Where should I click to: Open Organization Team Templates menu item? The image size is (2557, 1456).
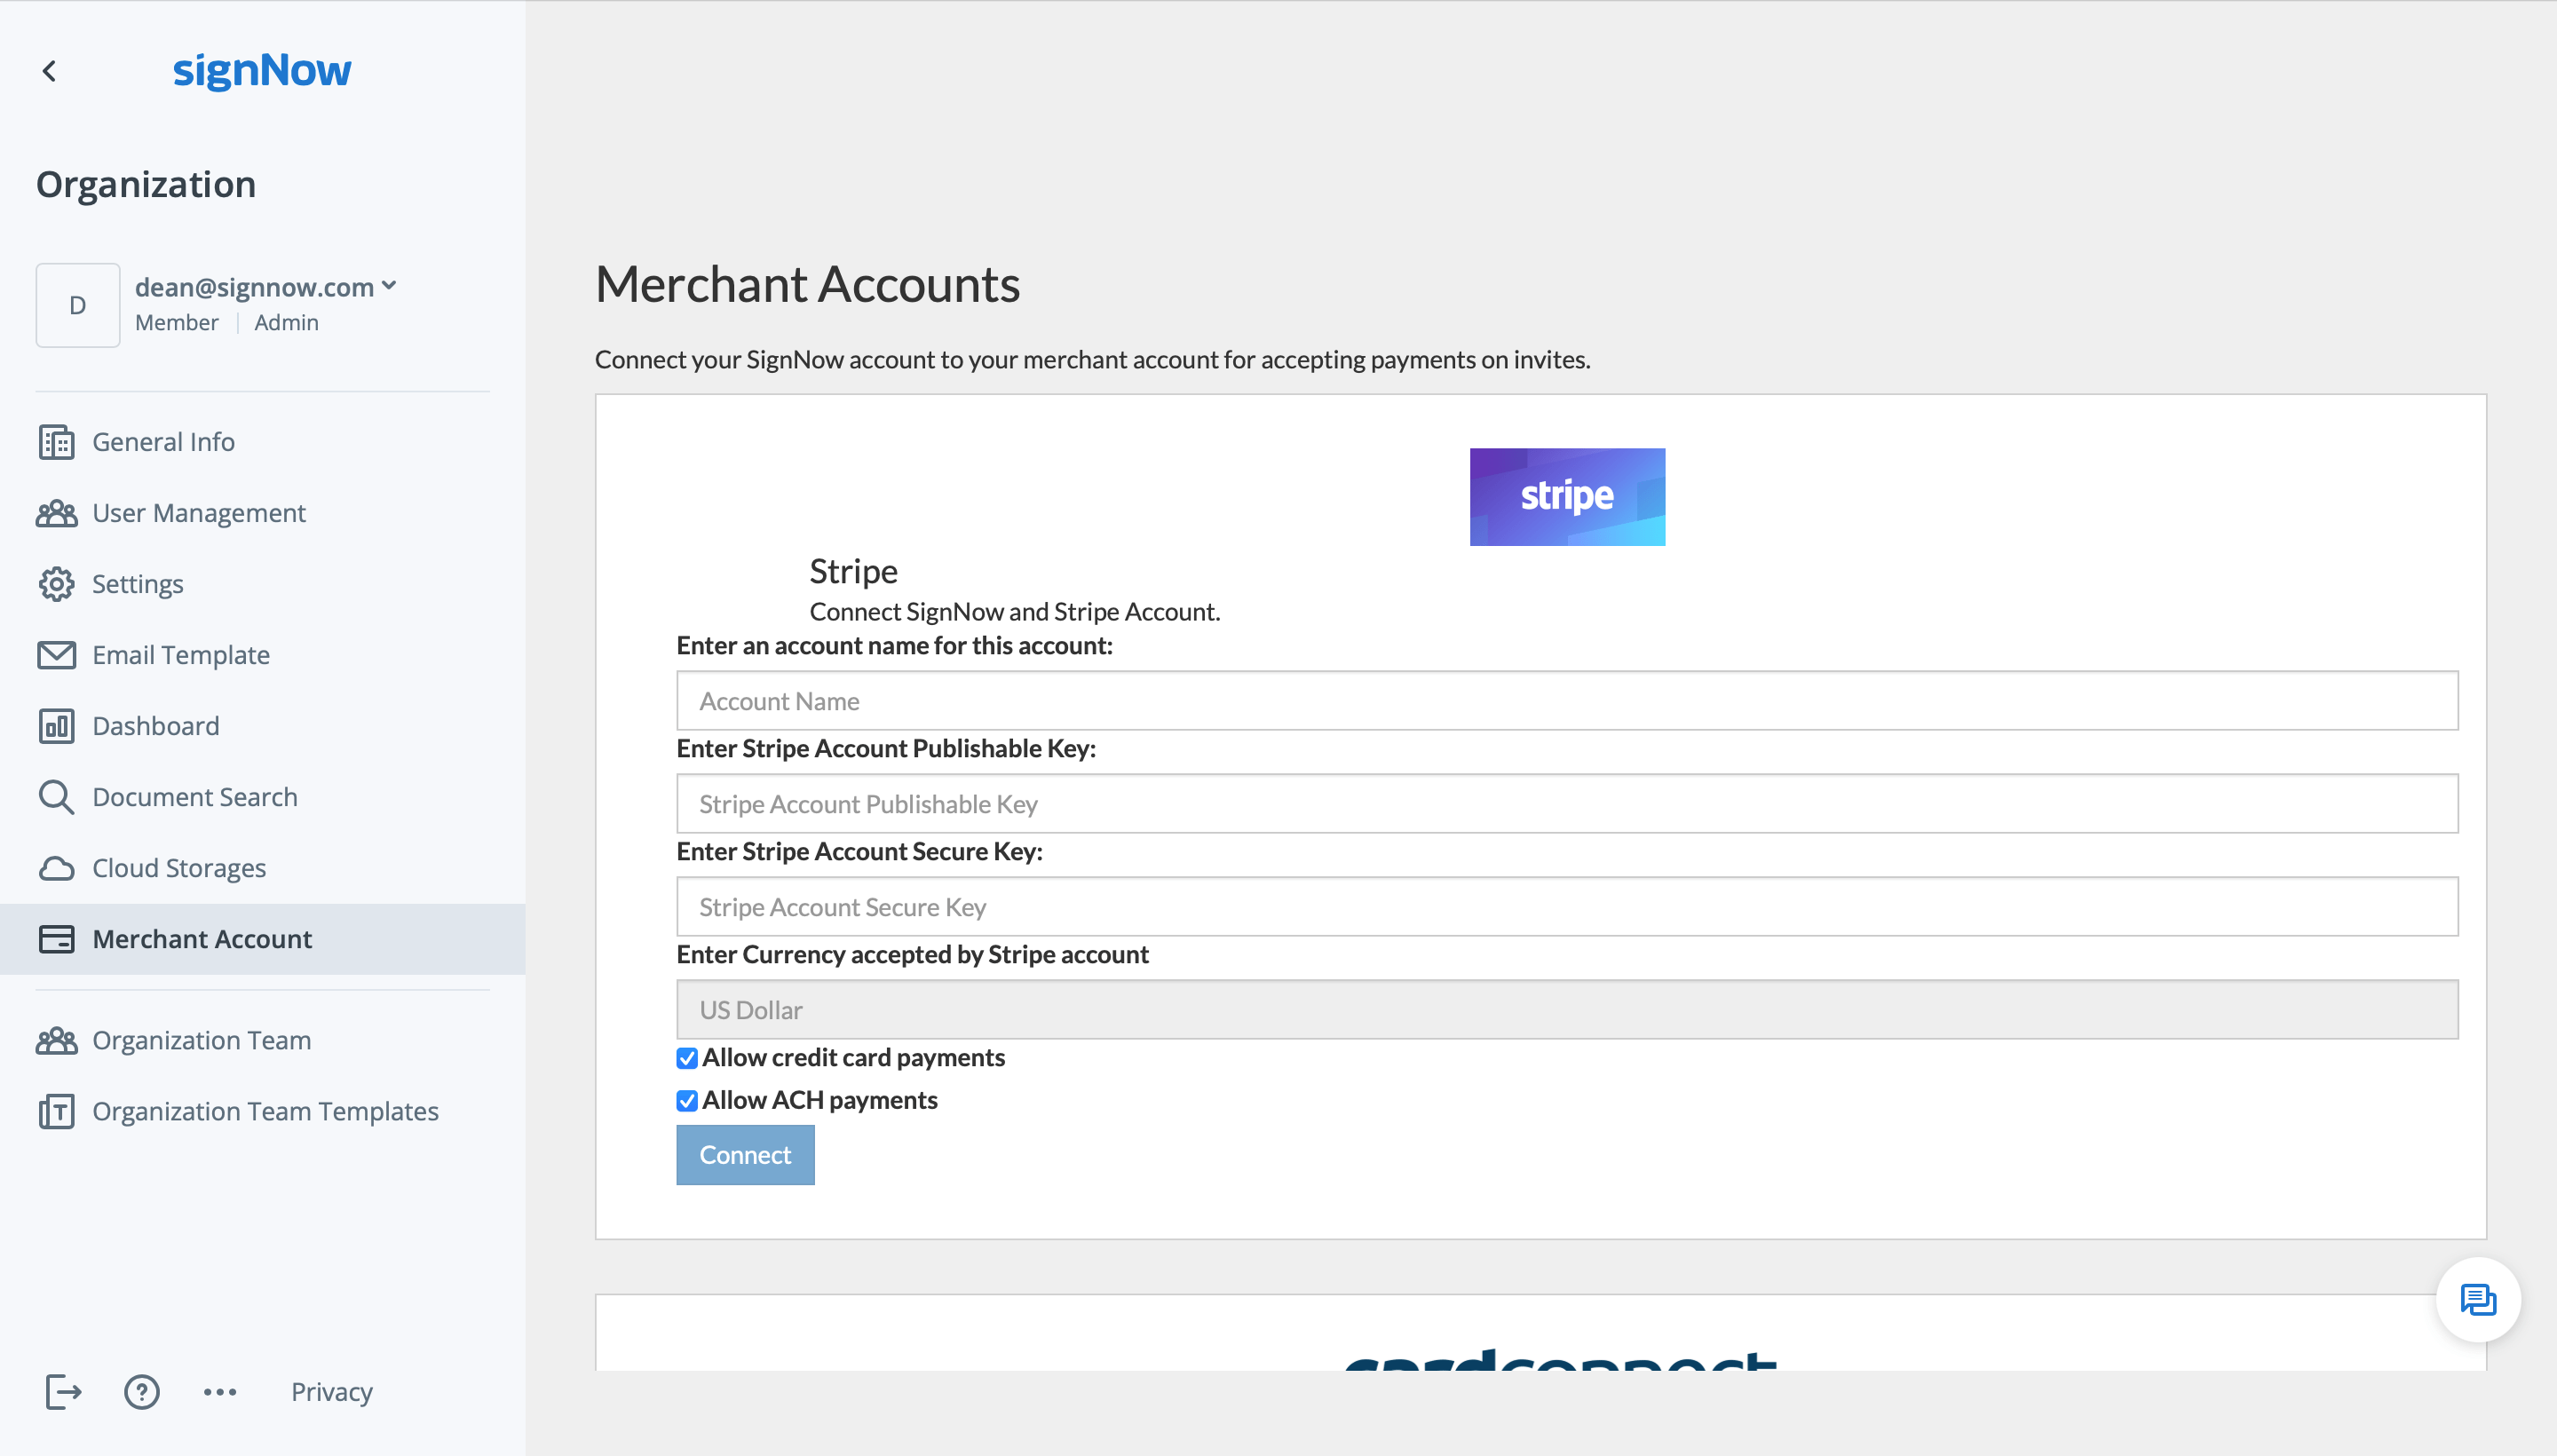coord(265,1110)
